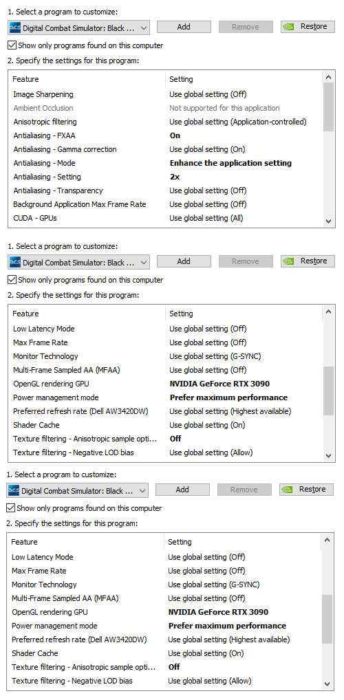This screenshot has width=344, height=700.
Task: Click the DCS icon in the bottom panel's program selector
Action: pos(14,491)
